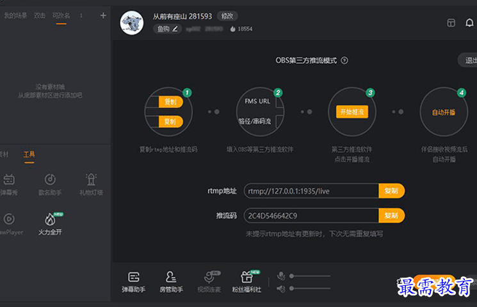Mute the speaker icon
This screenshot has width=477, height=307.
coord(281,288)
